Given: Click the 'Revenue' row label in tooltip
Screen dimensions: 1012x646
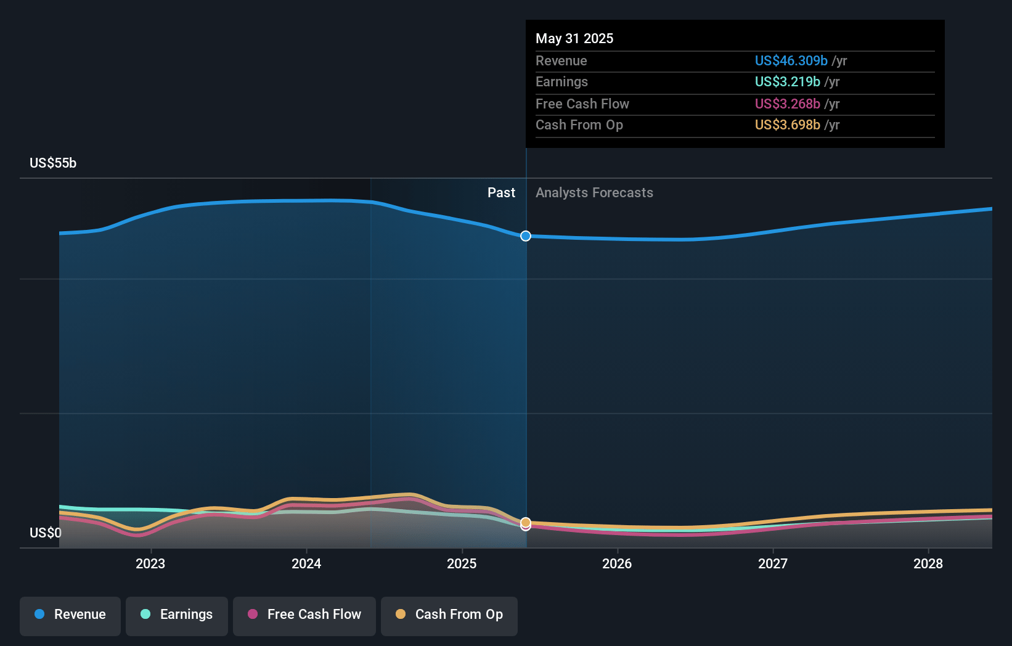Looking at the screenshot, I should pyautogui.click(x=561, y=61).
